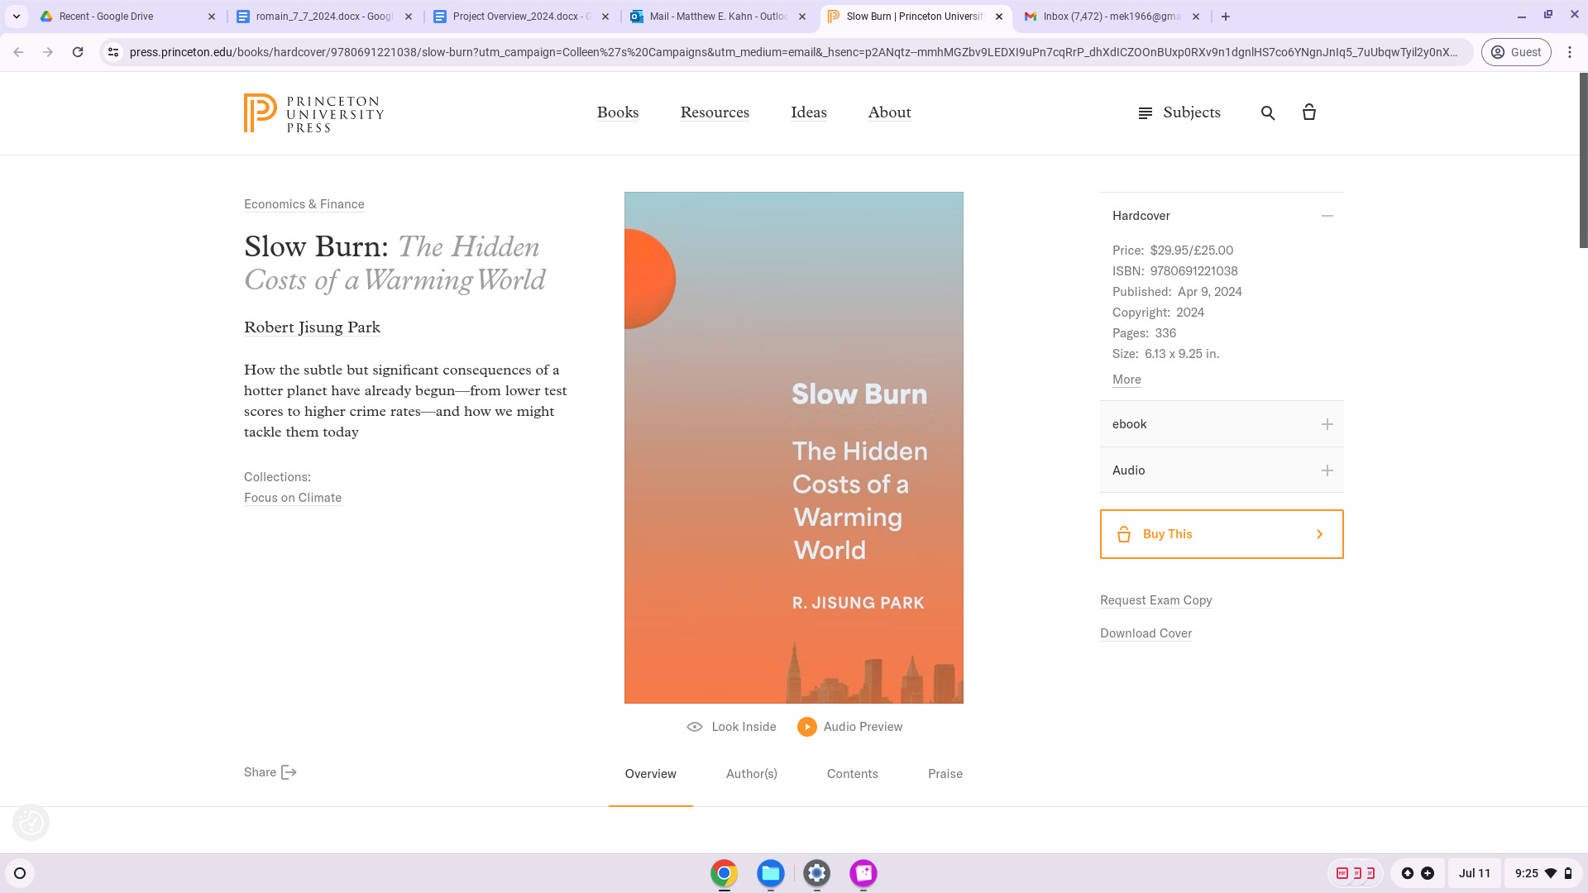This screenshot has width=1588, height=893.
Task: Open the About navigation menu
Action: pyautogui.click(x=890, y=112)
